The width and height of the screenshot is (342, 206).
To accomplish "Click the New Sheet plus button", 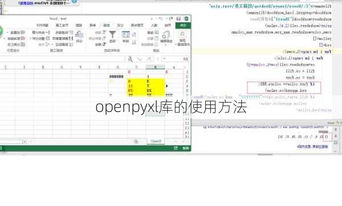I will 136,142.
